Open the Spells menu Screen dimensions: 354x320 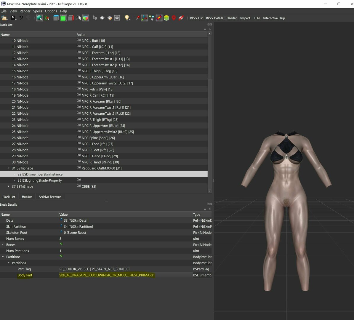38,11
